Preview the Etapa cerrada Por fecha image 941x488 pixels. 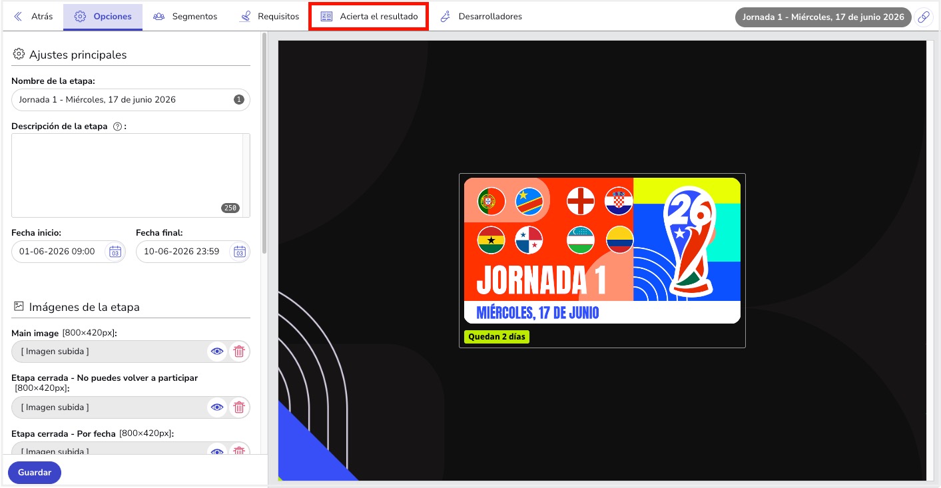point(217,451)
